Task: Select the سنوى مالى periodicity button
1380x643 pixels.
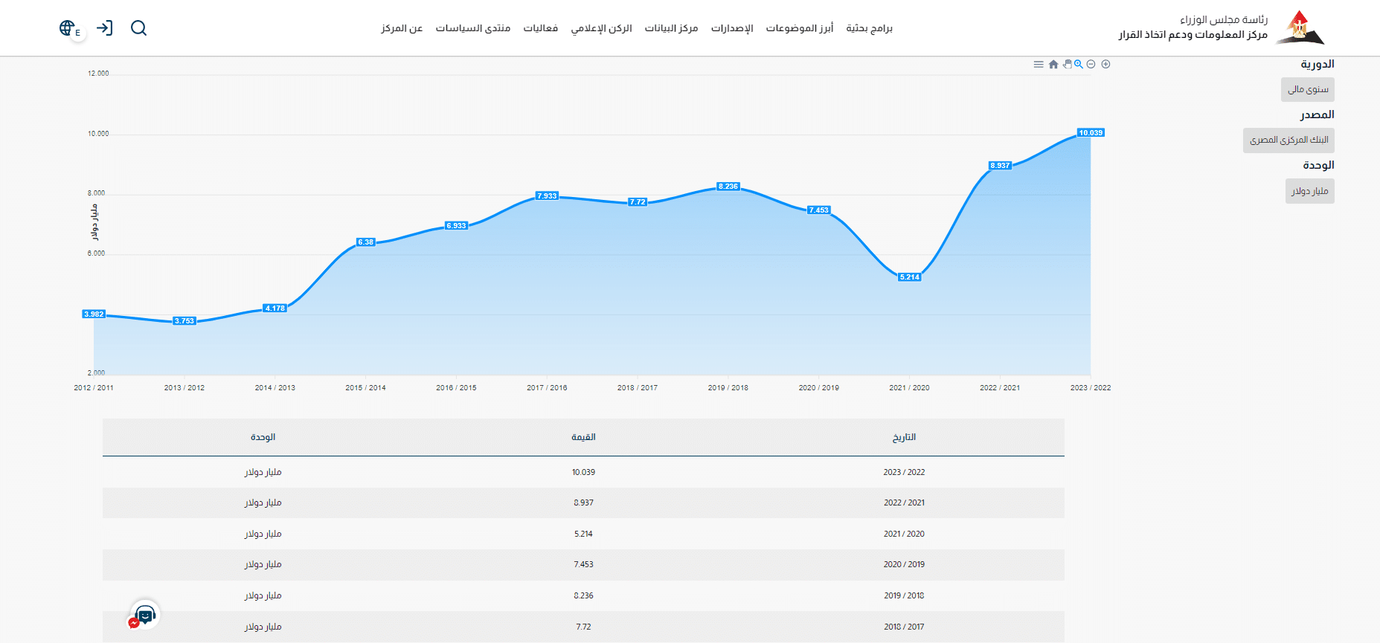Action: (1307, 89)
